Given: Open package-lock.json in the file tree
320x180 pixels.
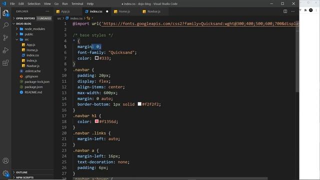Looking at the screenshot, I should point(37,81).
